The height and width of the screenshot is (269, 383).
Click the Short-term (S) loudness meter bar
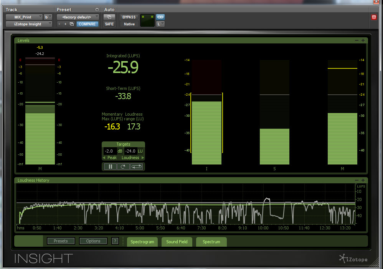274,112
